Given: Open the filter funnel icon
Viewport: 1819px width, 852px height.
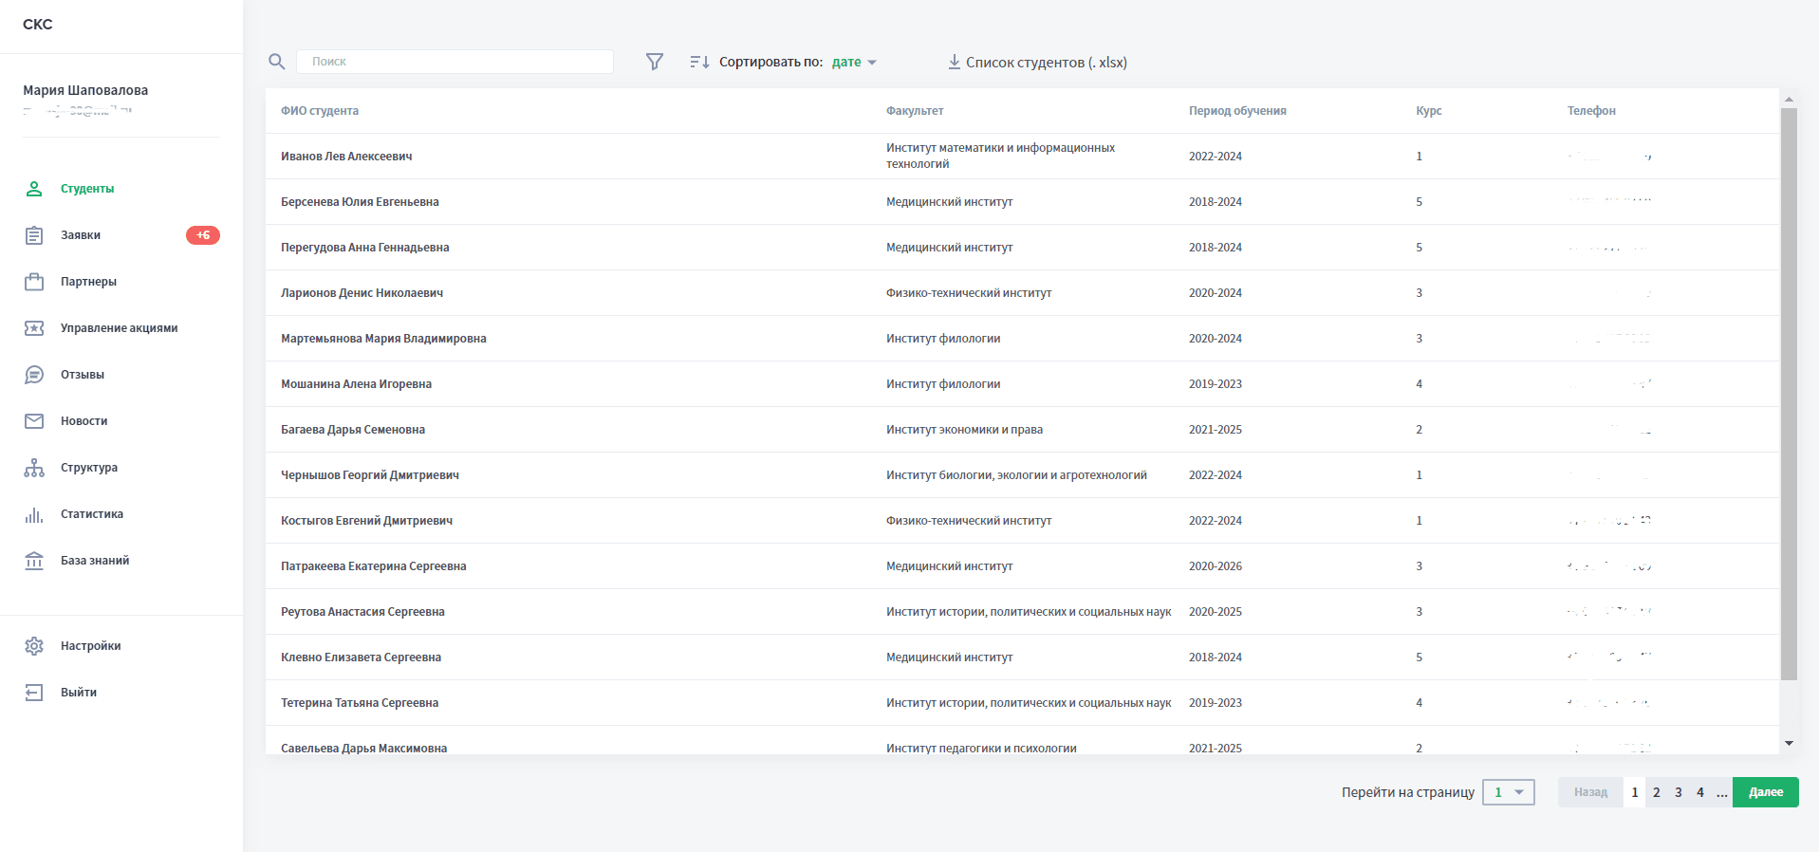Looking at the screenshot, I should 654,62.
